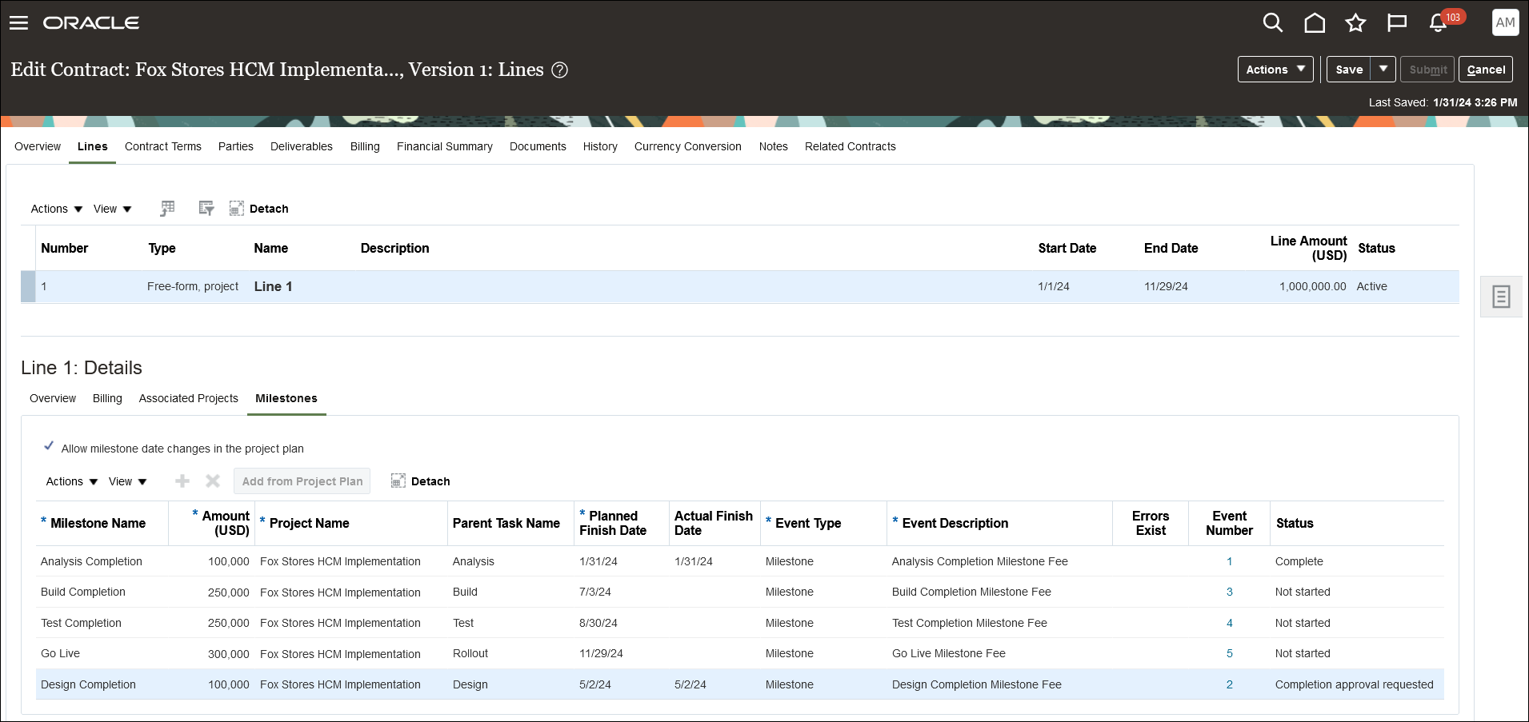Select the Test Completion milestone row
The image size is (1529, 722).
(x=740, y=623)
